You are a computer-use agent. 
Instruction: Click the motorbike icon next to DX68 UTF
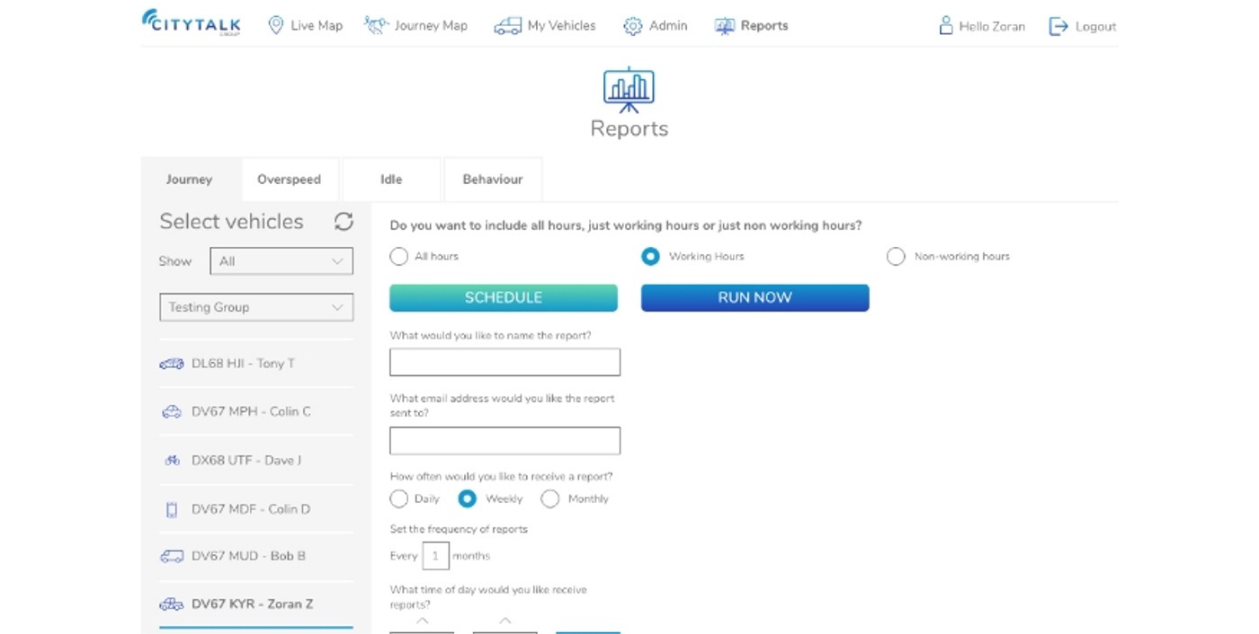[x=172, y=461]
